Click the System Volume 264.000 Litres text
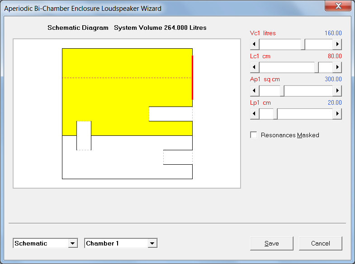This screenshot has height=264, width=355. (160, 28)
